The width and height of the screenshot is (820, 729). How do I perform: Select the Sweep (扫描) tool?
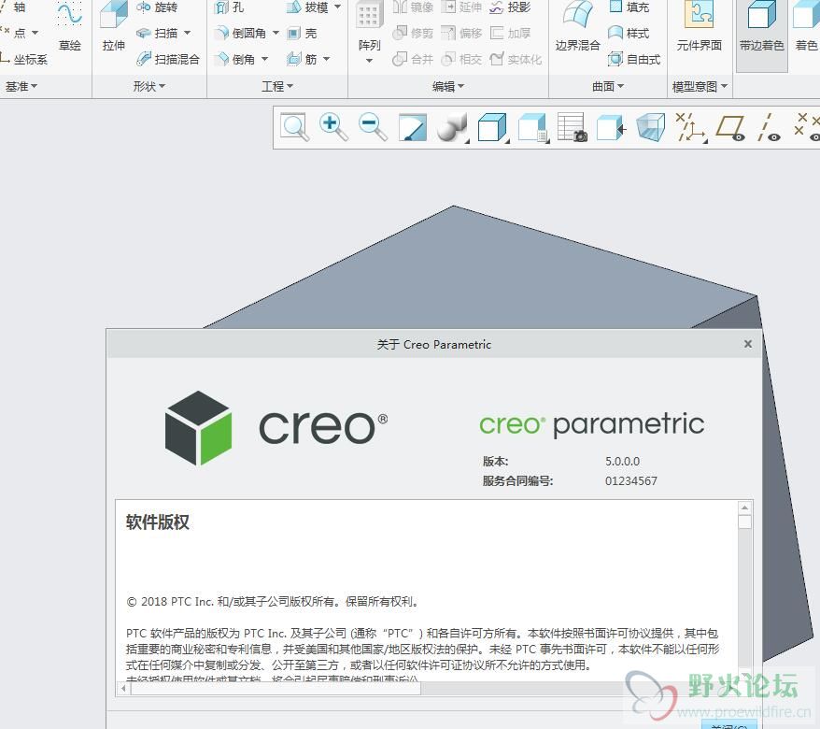[157, 33]
